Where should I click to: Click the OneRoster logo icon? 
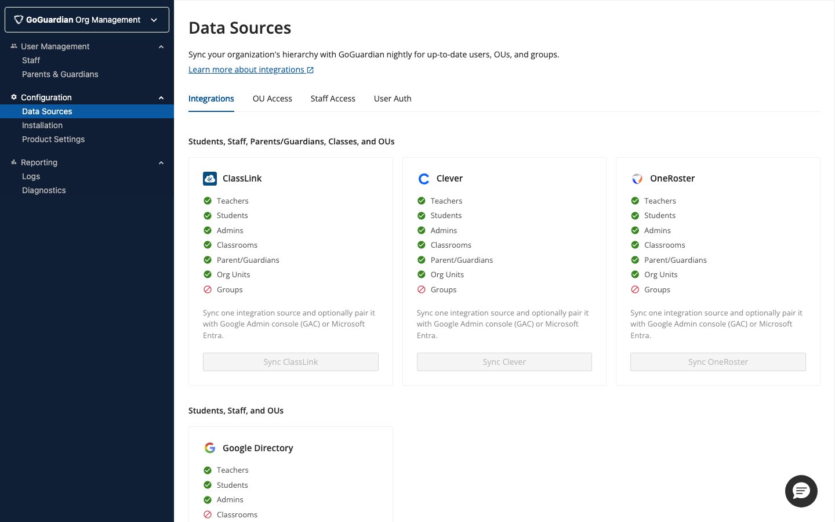click(x=637, y=179)
